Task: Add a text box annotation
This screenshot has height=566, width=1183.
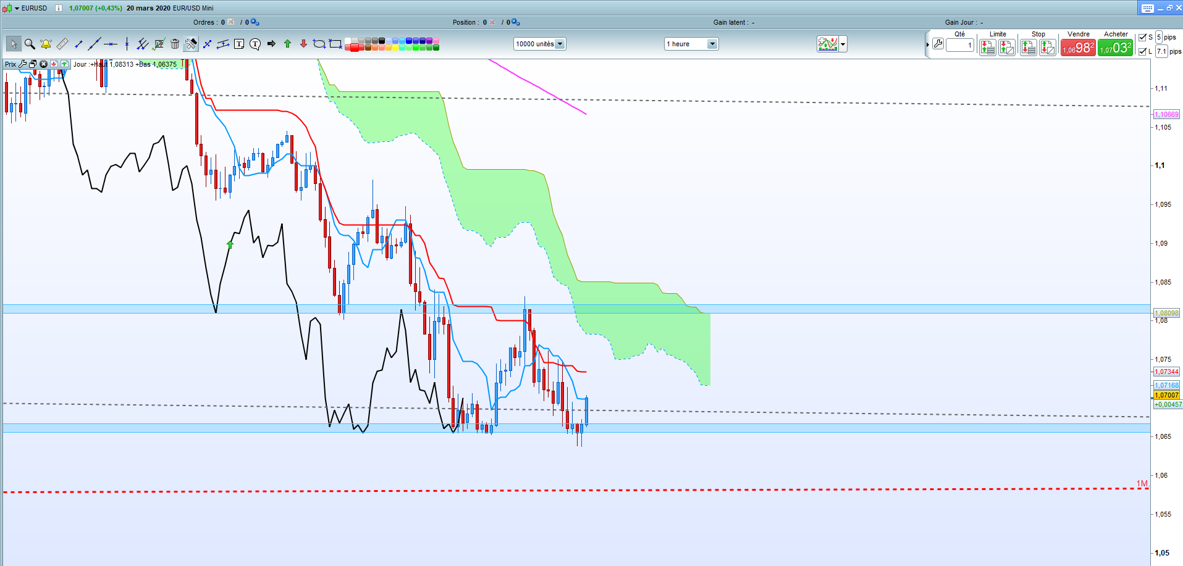Action: (x=239, y=44)
